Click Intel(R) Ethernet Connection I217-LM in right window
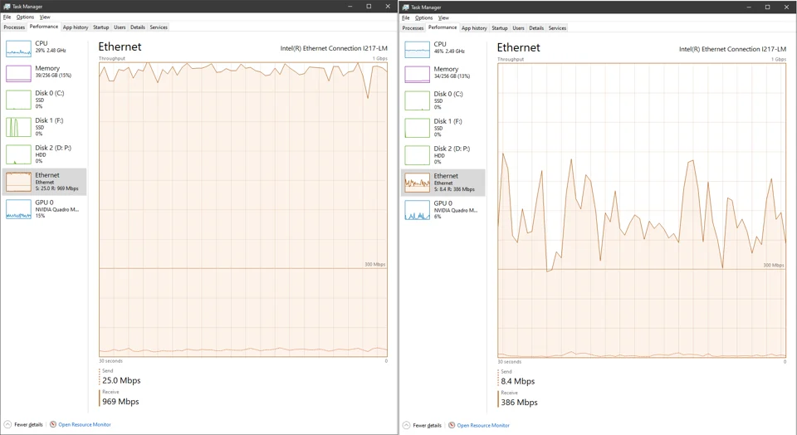797x435 pixels. (x=732, y=49)
